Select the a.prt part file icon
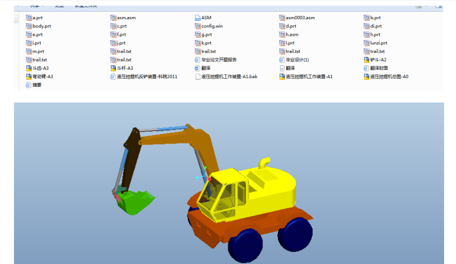The width and height of the screenshot is (456, 264). pyautogui.click(x=29, y=18)
